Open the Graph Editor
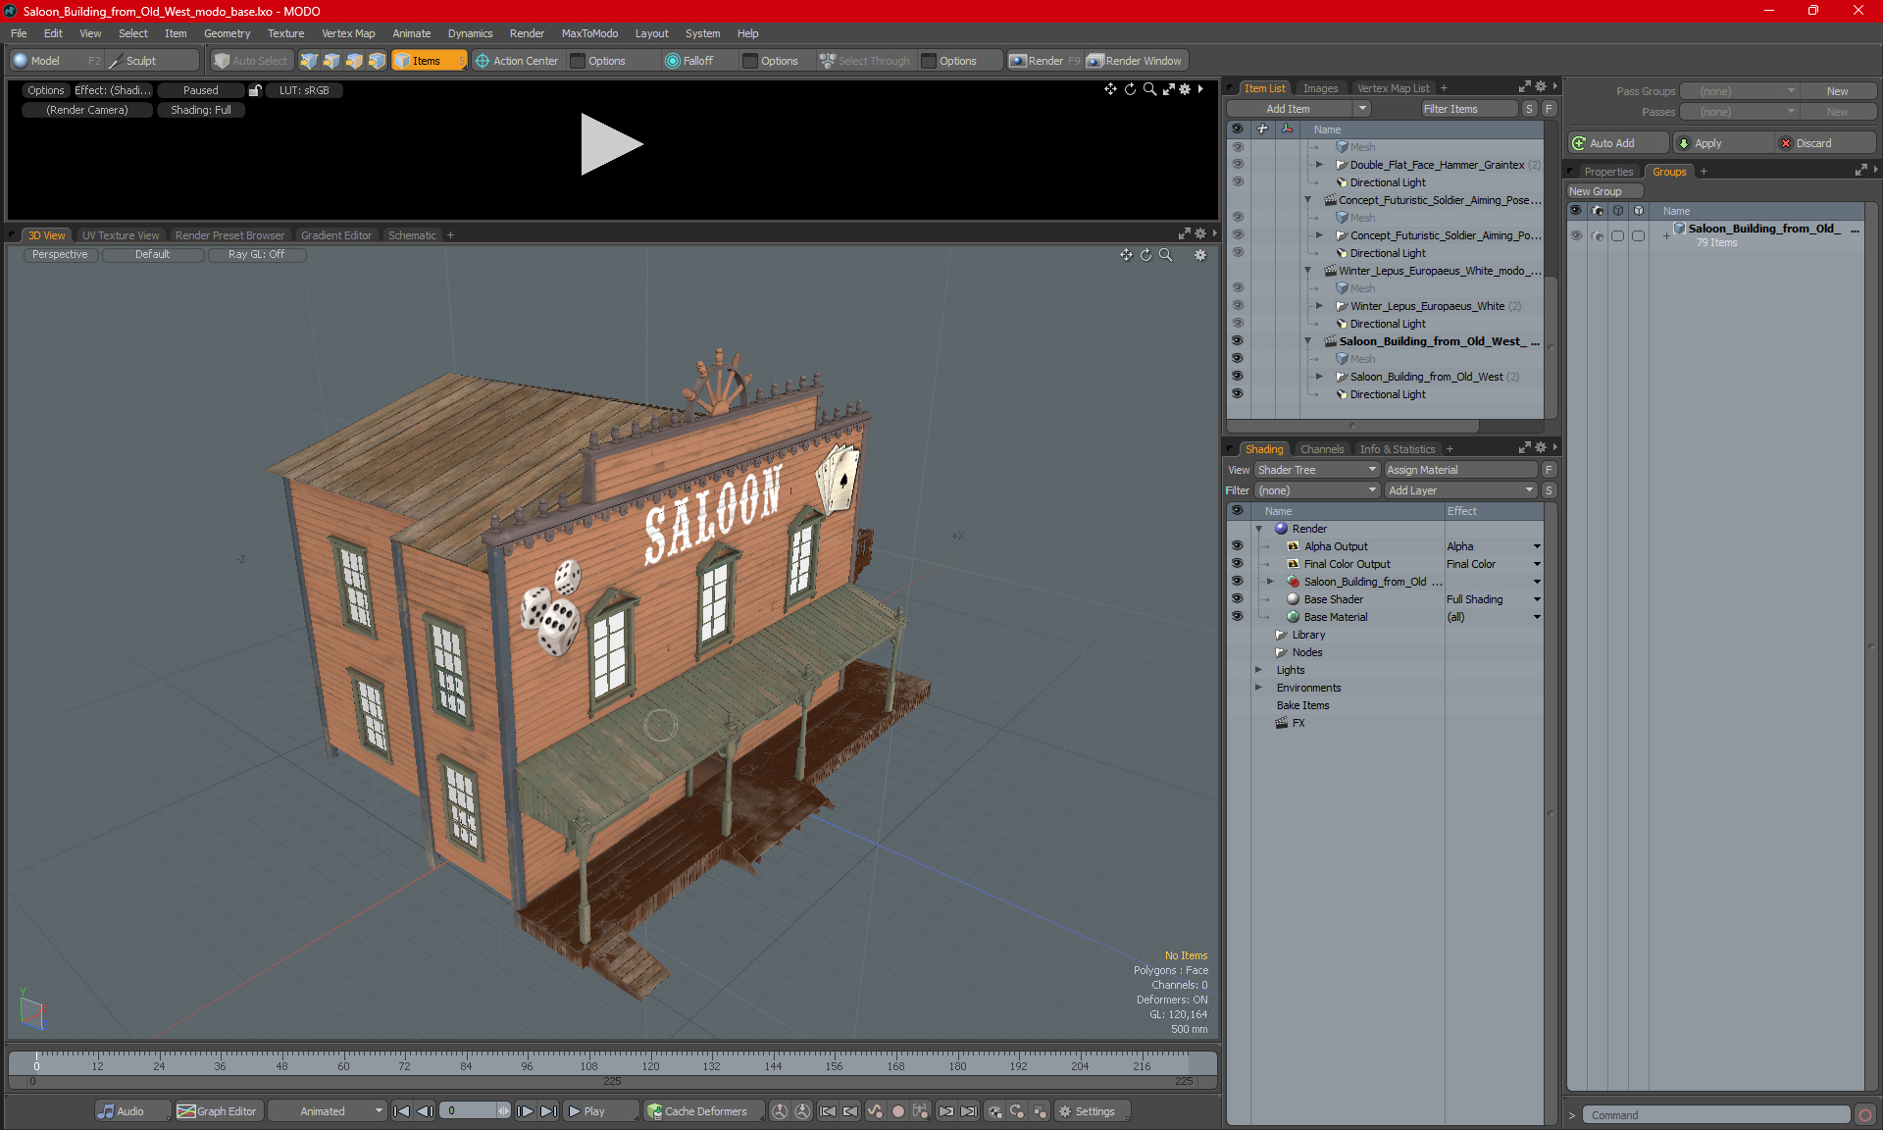This screenshot has height=1130, width=1883. click(218, 1111)
